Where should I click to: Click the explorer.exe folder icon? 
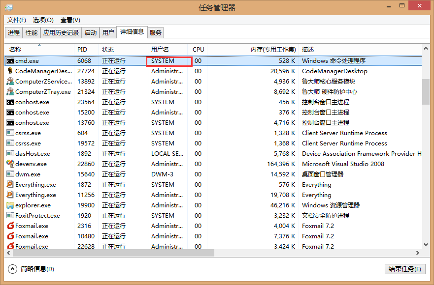[10, 205]
